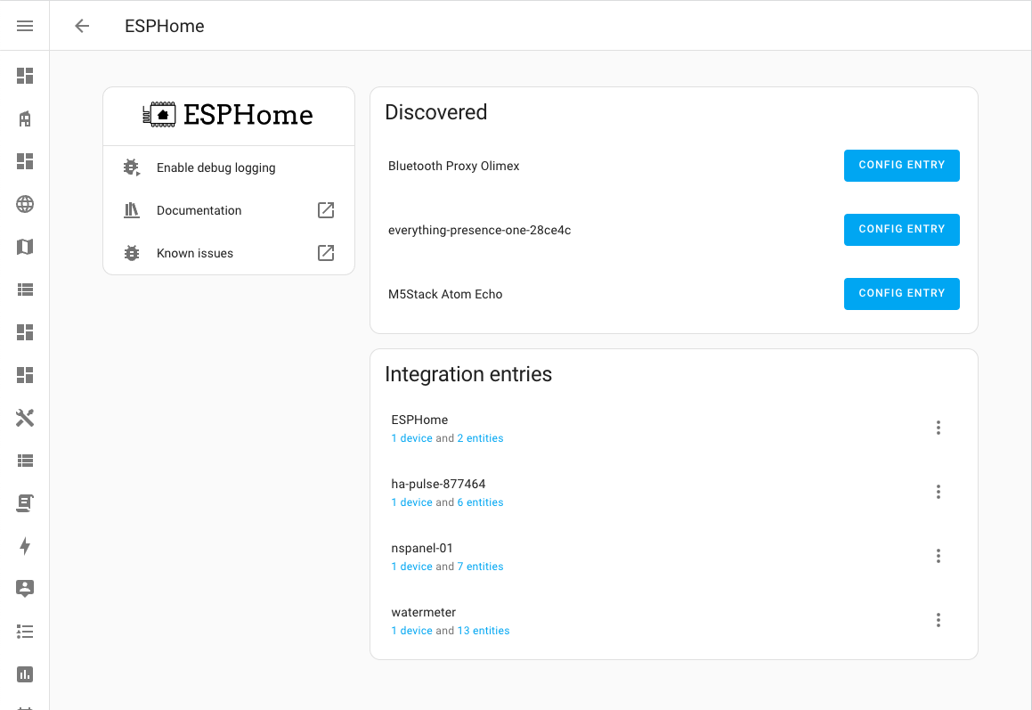
Task: Select the Documentation list item
Action: point(229,210)
